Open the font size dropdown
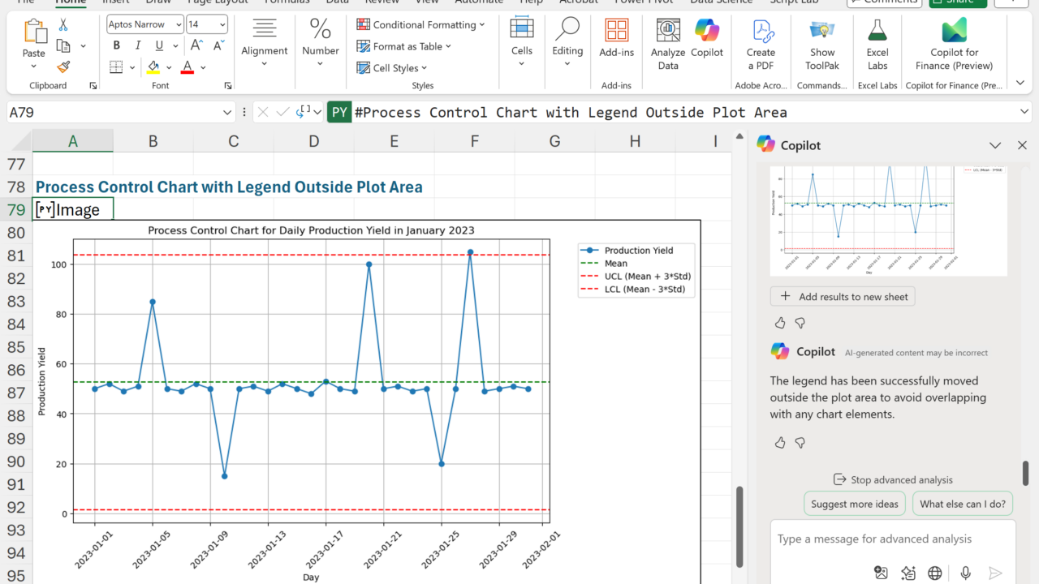 point(221,24)
